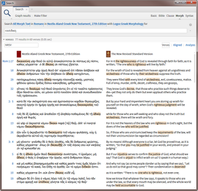Change the Nestle-Aland Greek New Testament resource link
This screenshot has width=198, height=191.
click(77, 24)
